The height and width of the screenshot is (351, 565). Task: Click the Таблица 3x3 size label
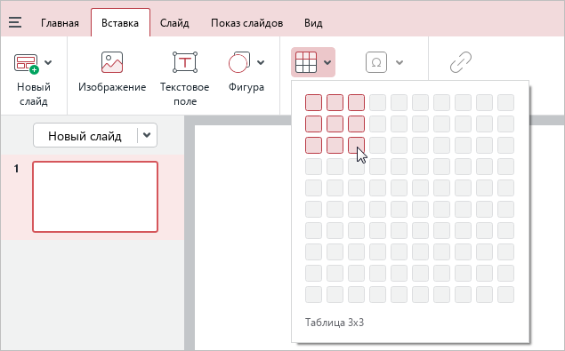point(335,323)
